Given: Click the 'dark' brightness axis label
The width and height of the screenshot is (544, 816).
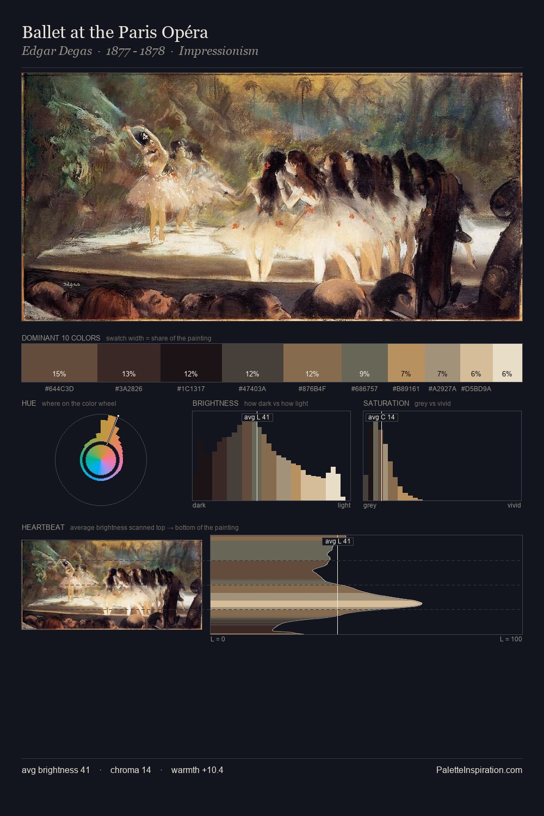Looking at the screenshot, I should (x=199, y=505).
